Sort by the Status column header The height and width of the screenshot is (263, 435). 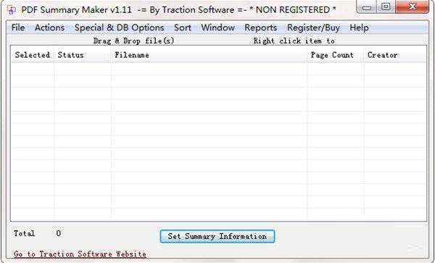[x=83, y=55]
